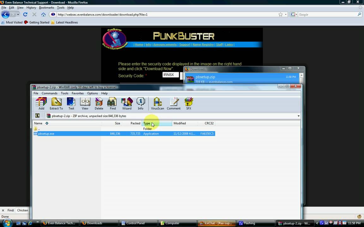Switch to Control Panel taskbar button
Screen dimensions: 364x227
click(138, 223)
